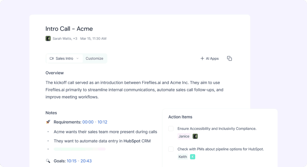Click the video camera icon in Sales Intro

pyautogui.click(x=52, y=58)
